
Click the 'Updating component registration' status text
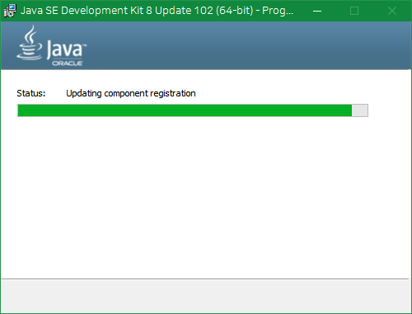[x=131, y=93]
